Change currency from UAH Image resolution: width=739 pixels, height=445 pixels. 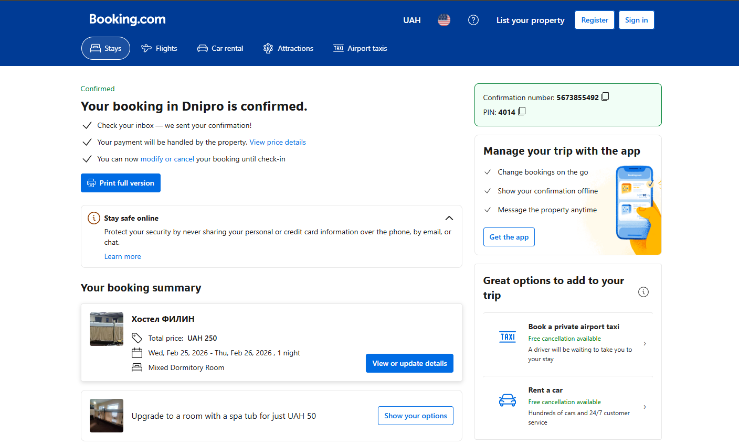click(412, 20)
